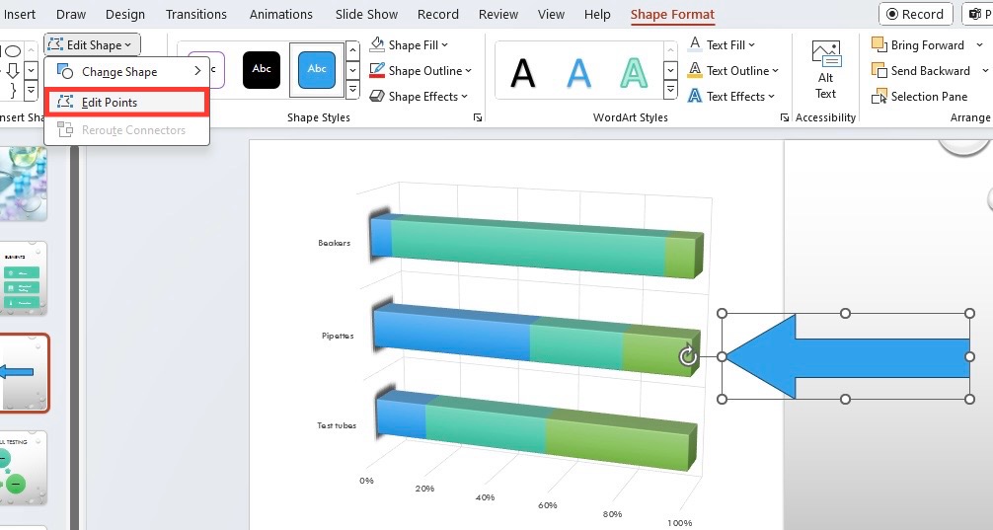This screenshot has height=530, width=993.
Task: Expand the Shape Outline dropdown arrow
Action: click(x=469, y=71)
